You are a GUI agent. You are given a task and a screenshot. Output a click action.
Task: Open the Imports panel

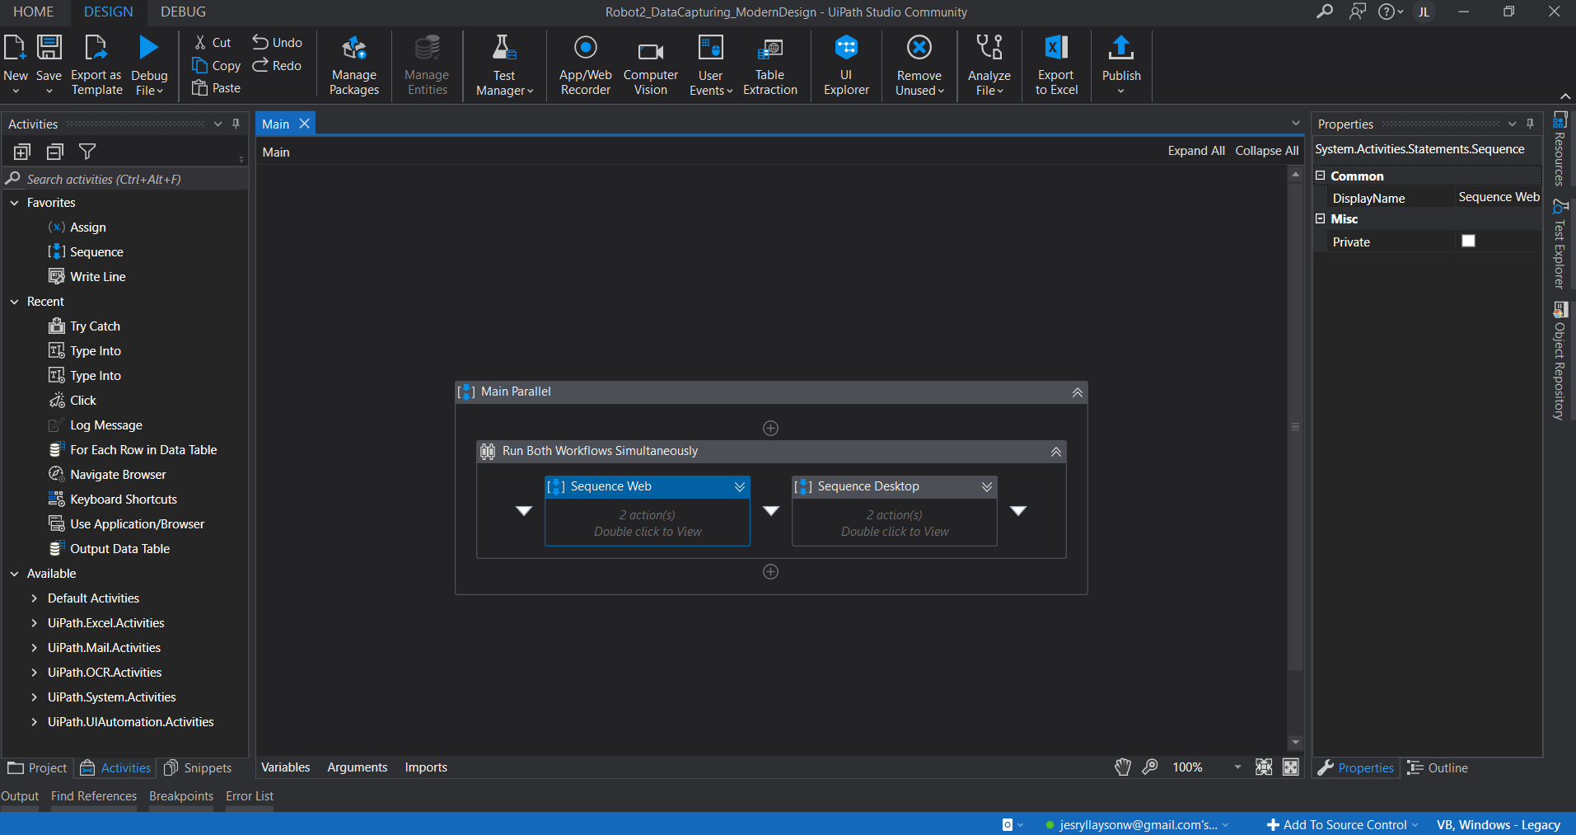(x=426, y=767)
